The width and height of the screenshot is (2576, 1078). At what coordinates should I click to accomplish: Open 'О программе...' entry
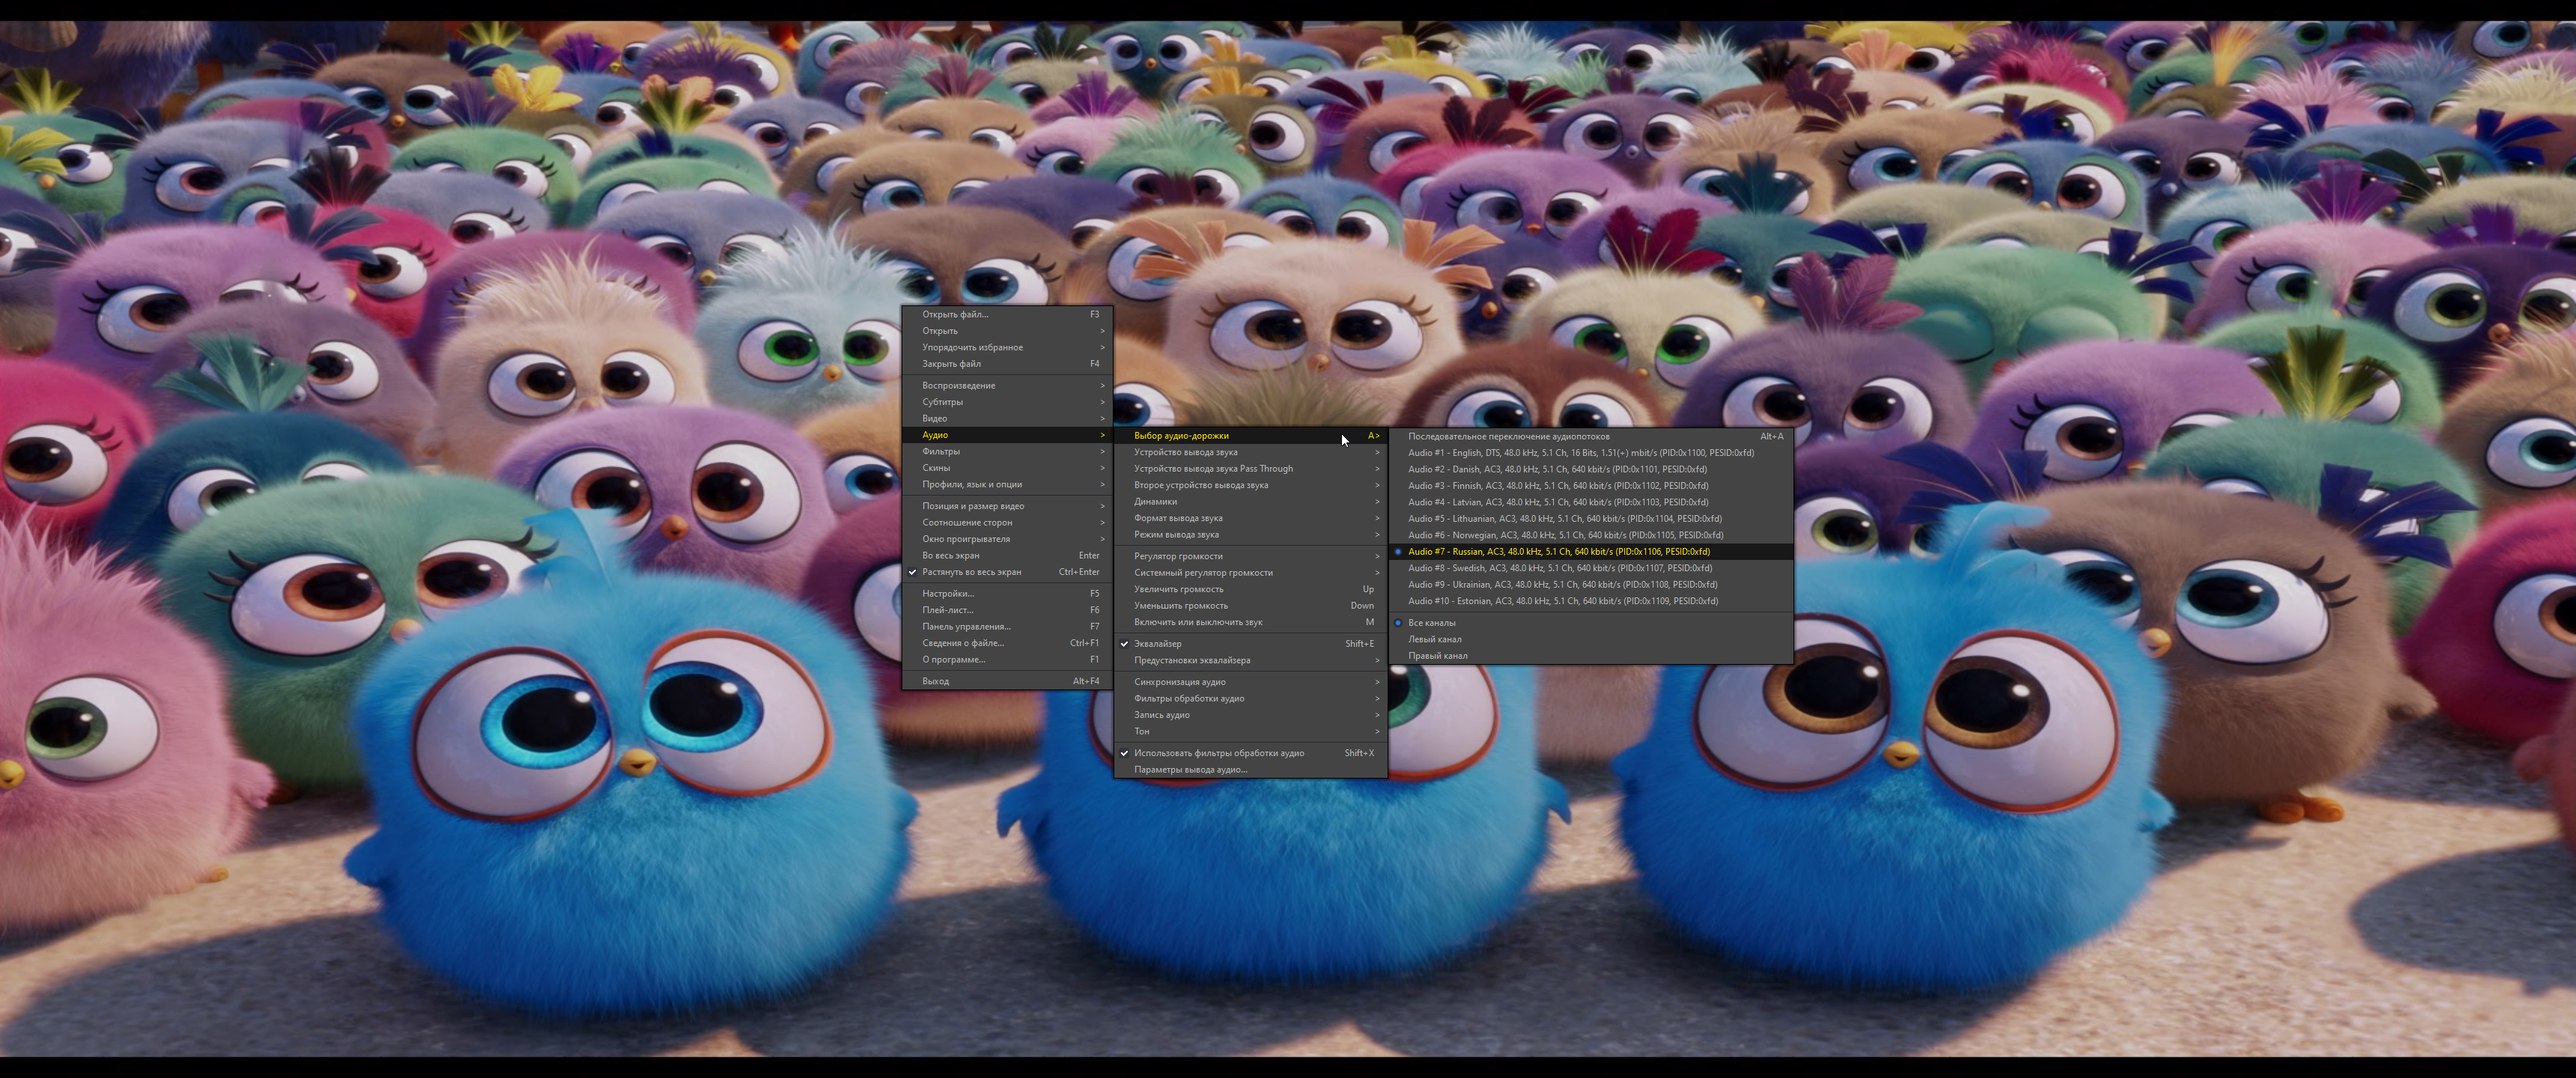point(1008,659)
